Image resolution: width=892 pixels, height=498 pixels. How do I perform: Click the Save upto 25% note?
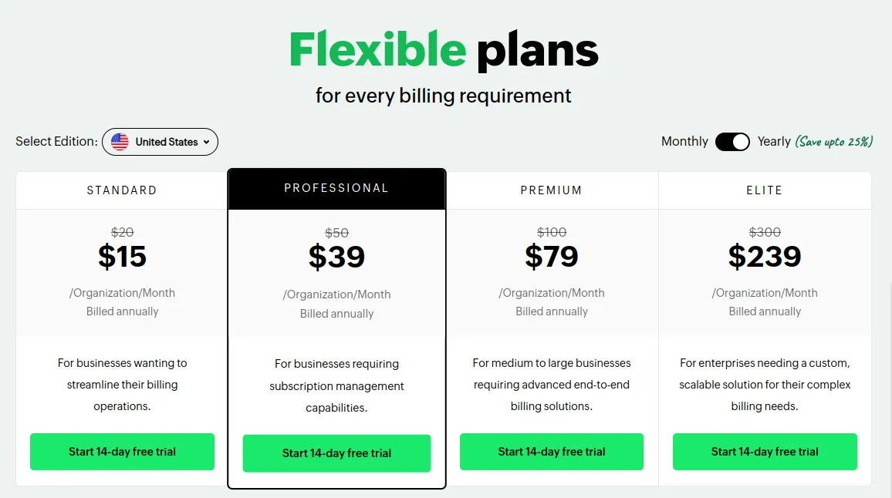[x=834, y=142]
